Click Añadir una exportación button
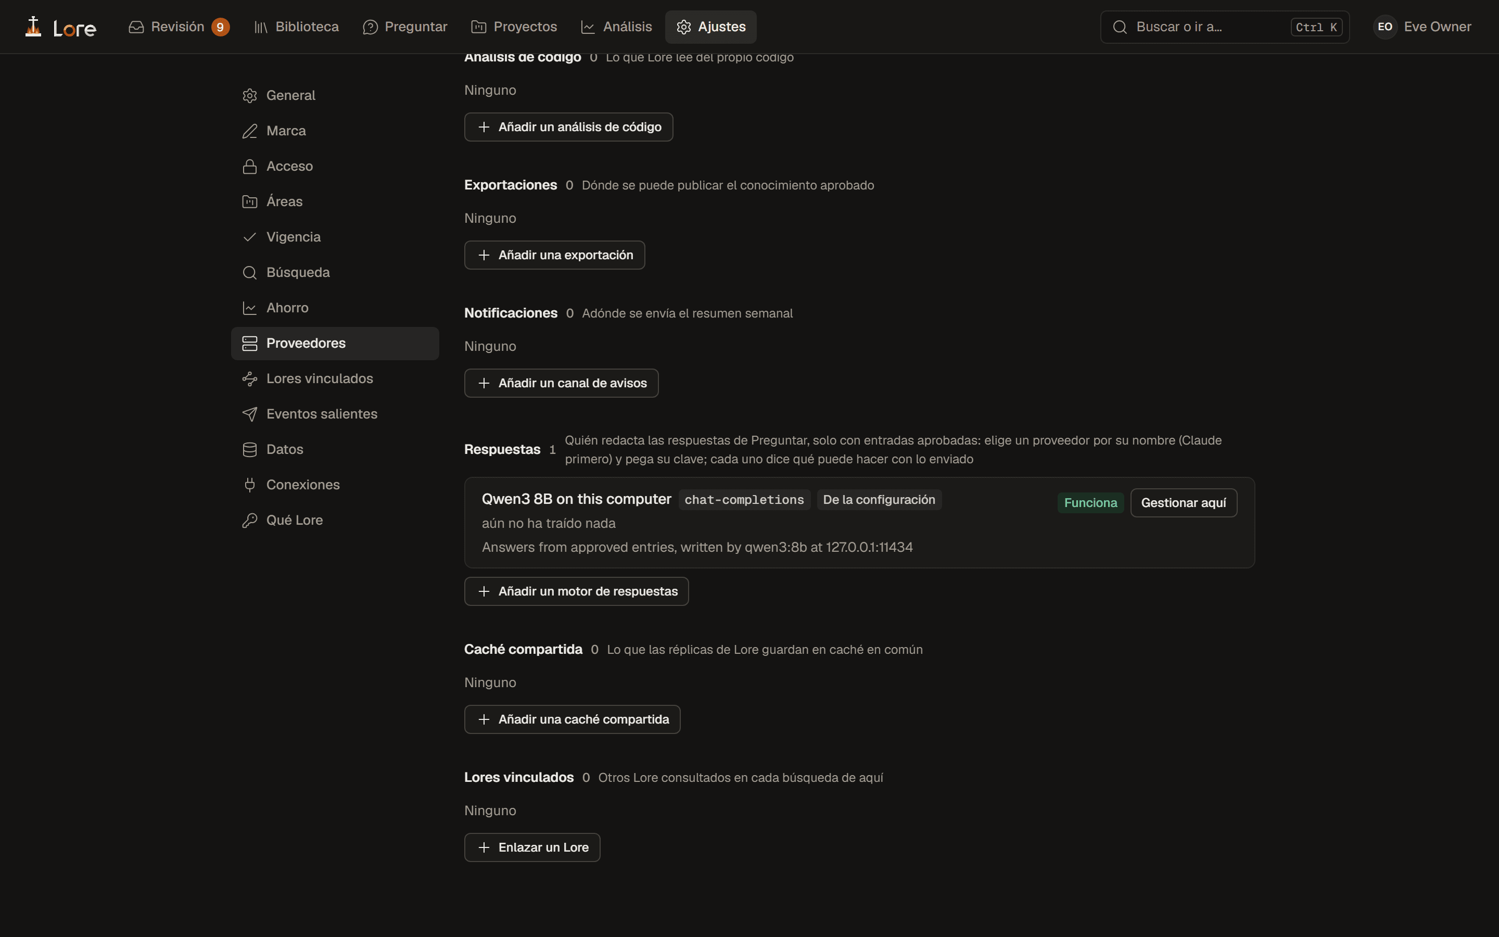1499x937 pixels. point(554,255)
